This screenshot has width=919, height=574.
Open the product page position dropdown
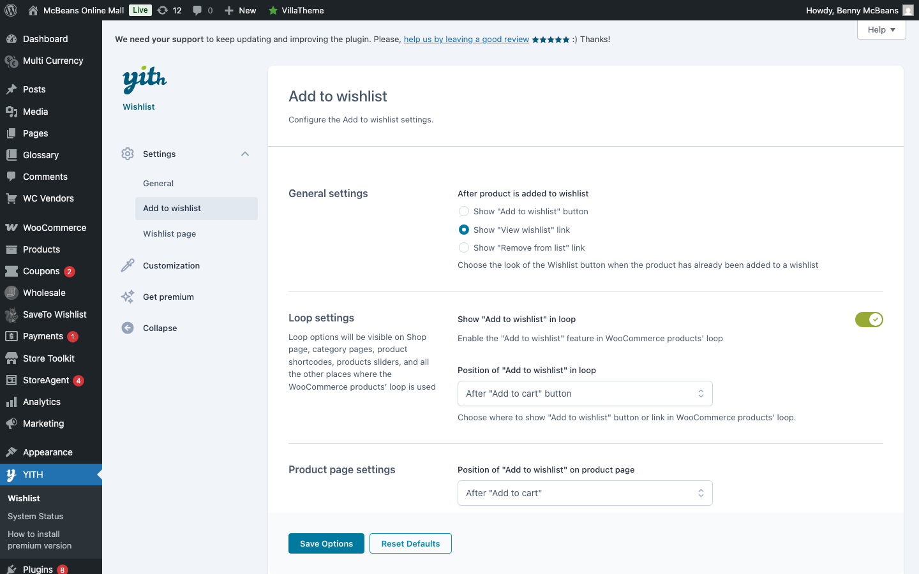pyautogui.click(x=584, y=493)
